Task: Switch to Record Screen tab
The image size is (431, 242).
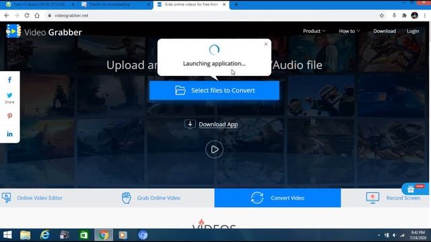Action: coord(393,198)
